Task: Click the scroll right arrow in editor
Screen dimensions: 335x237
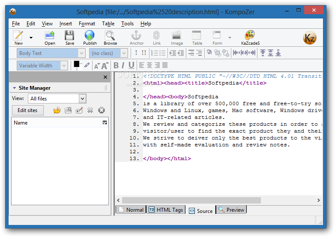Action: coord(319,201)
